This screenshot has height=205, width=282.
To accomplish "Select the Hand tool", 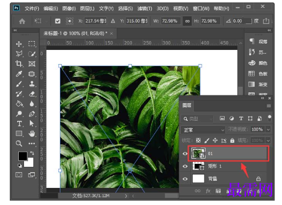I will click(32, 134).
